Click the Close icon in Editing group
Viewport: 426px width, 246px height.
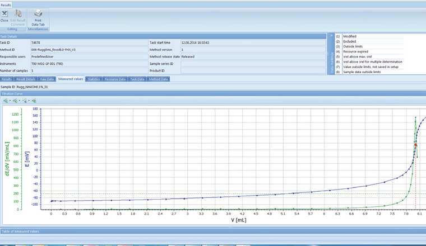(x=4, y=13)
